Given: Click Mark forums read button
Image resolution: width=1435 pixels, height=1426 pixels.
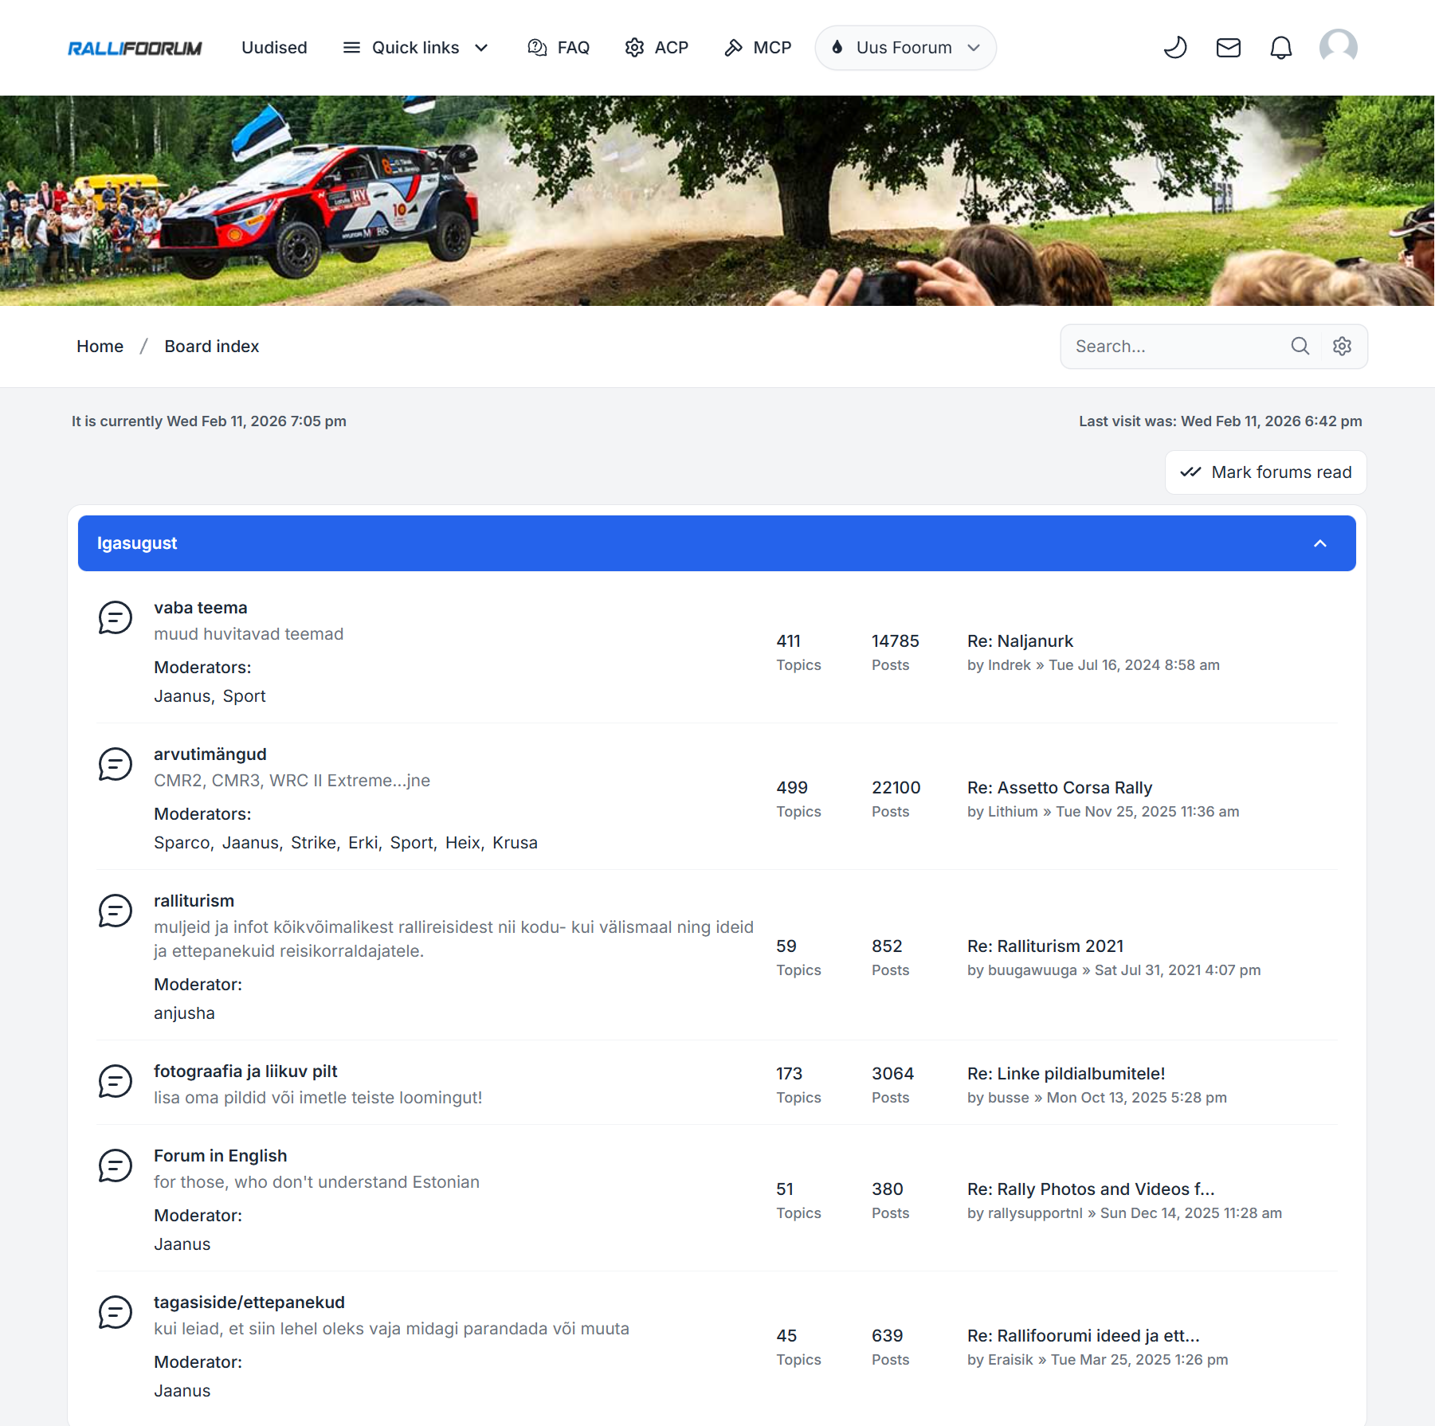Looking at the screenshot, I should [x=1265, y=472].
